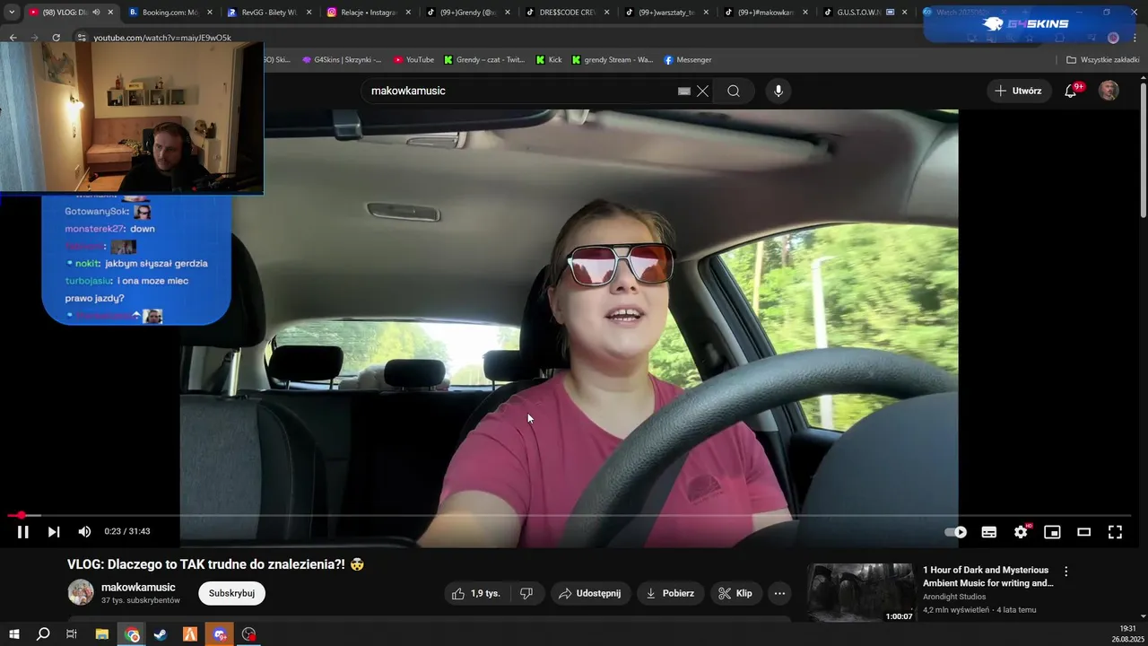This screenshot has width=1148, height=646.
Task: Mute the video volume
Action: point(84,532)
